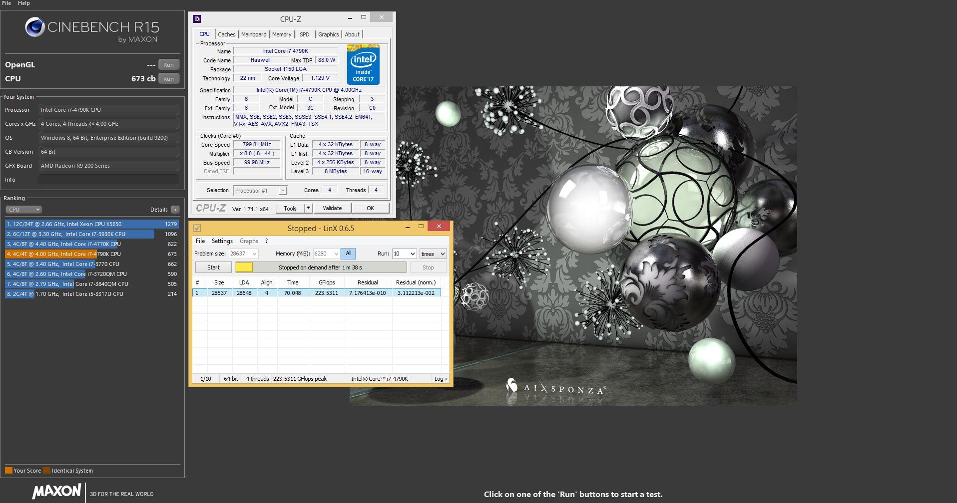Select the CPU tab in CPU-Z
Viewport: 957px width, 503px height.
[x=205, y=34]
